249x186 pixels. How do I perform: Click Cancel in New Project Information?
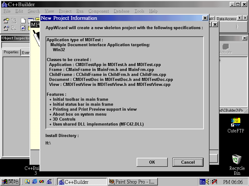coord(188,162)
